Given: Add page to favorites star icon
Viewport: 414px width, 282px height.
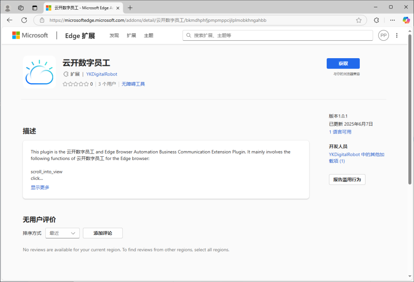Looking at the screenshot, I should click(359, 20).
